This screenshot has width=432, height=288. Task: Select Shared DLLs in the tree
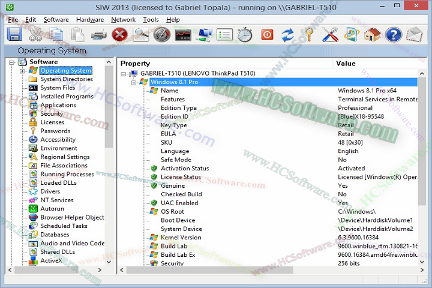58,252
